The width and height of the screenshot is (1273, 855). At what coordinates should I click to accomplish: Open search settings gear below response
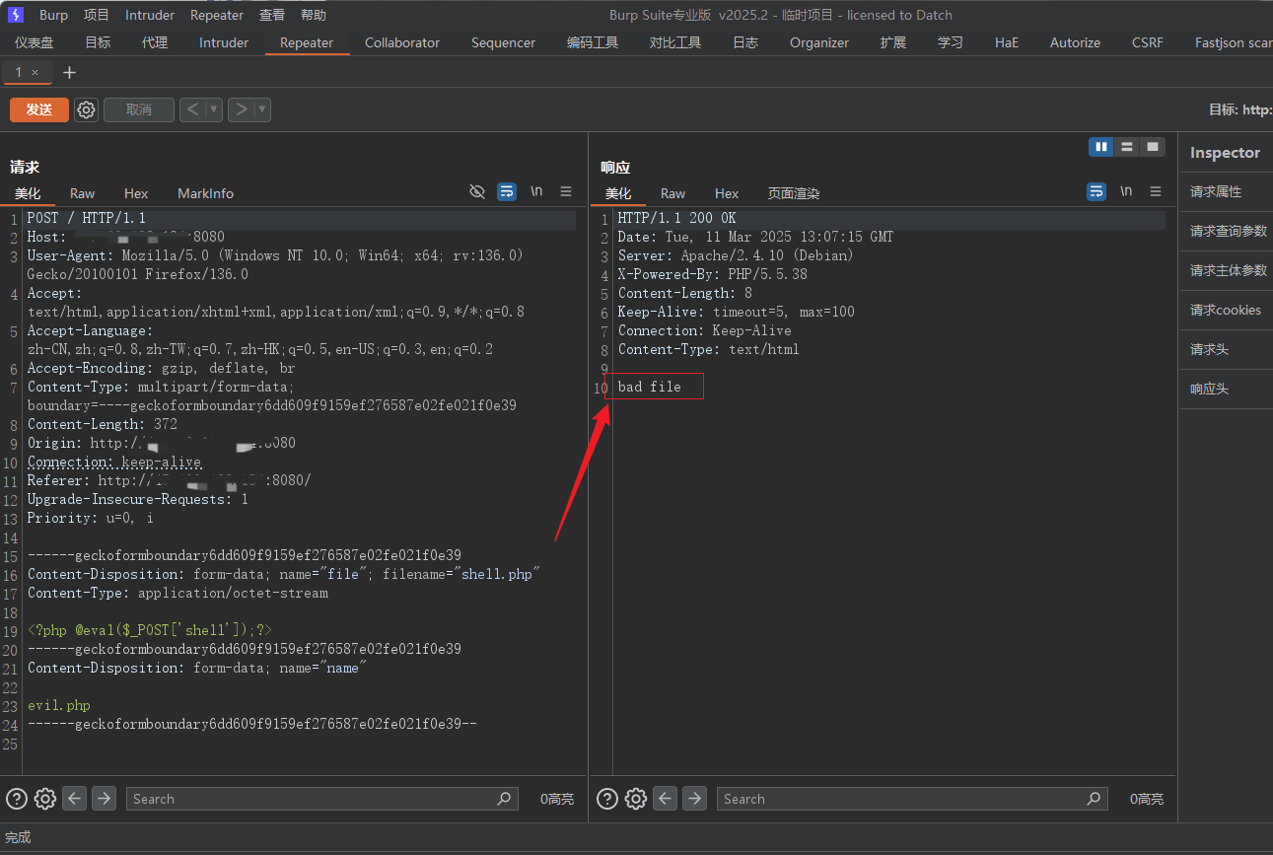point(636,799)
